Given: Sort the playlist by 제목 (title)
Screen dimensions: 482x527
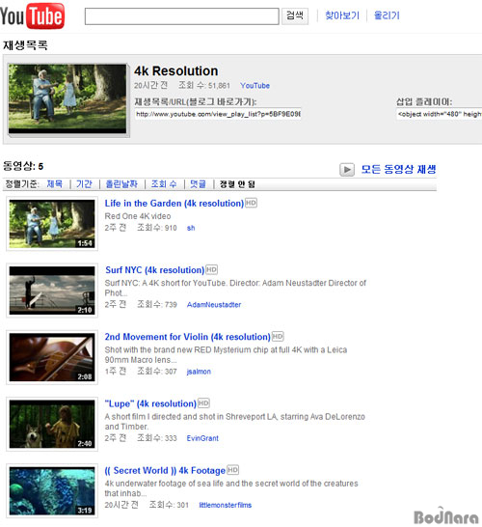Looking at the screenshot, I should [x=54, y=183].
